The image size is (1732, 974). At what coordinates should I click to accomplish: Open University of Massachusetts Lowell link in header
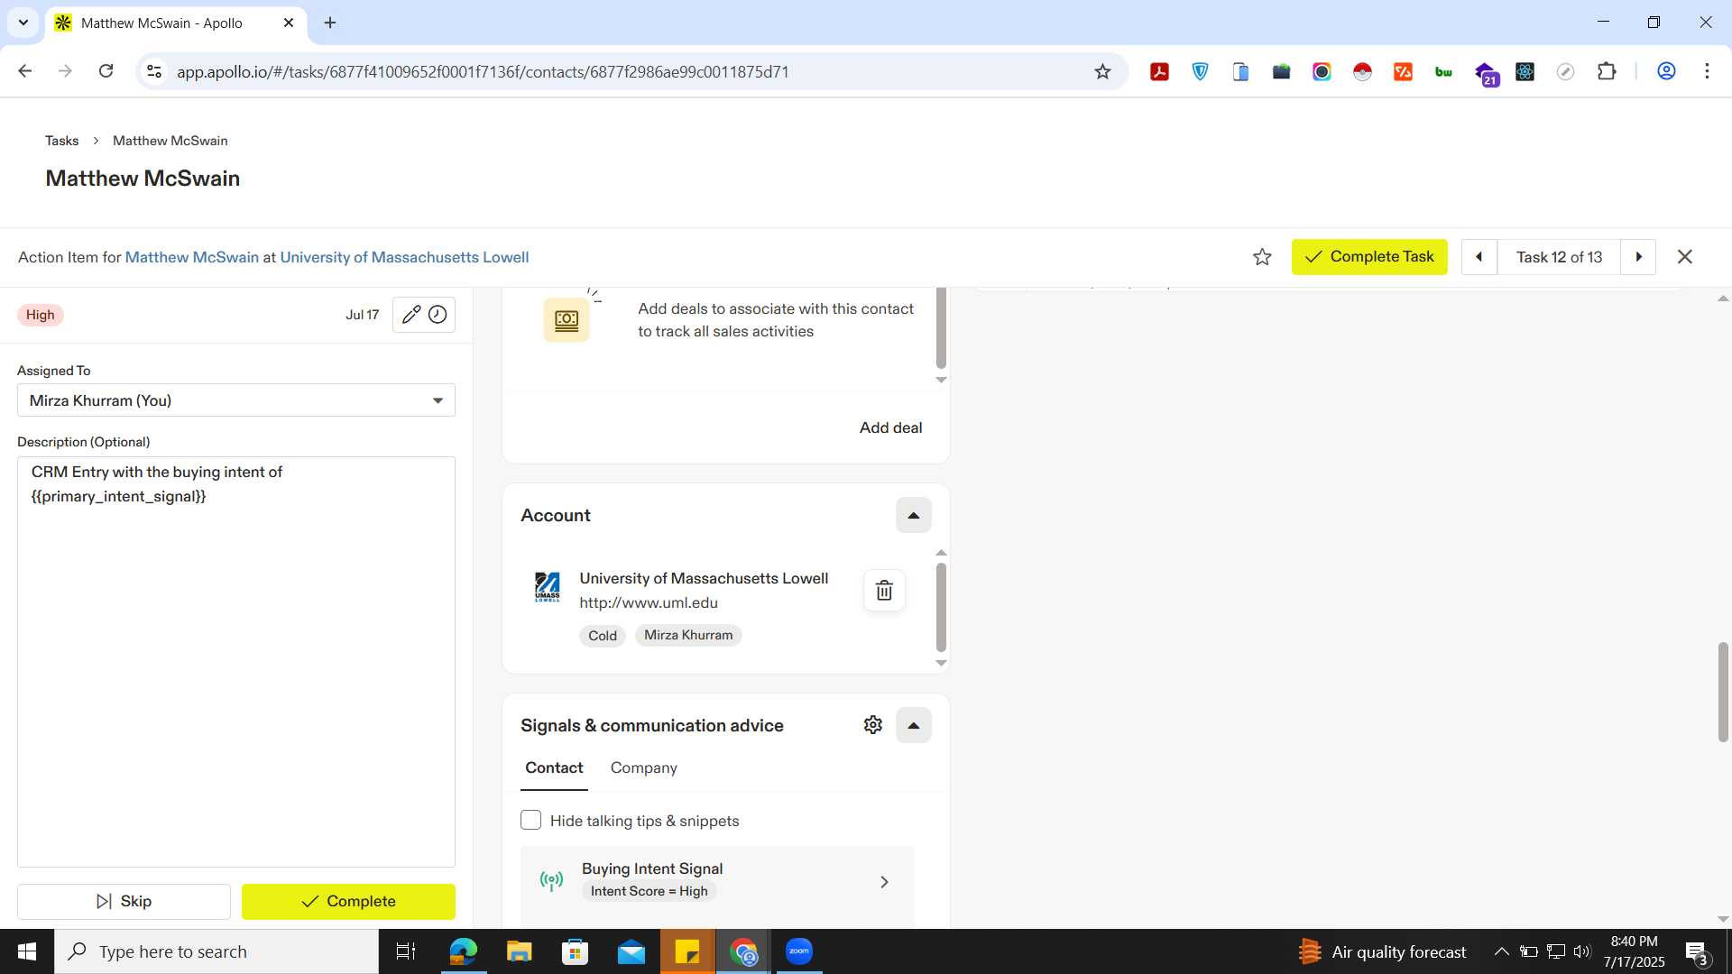404,257
